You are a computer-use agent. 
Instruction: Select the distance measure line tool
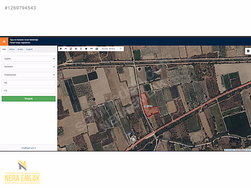pos(91,48)
